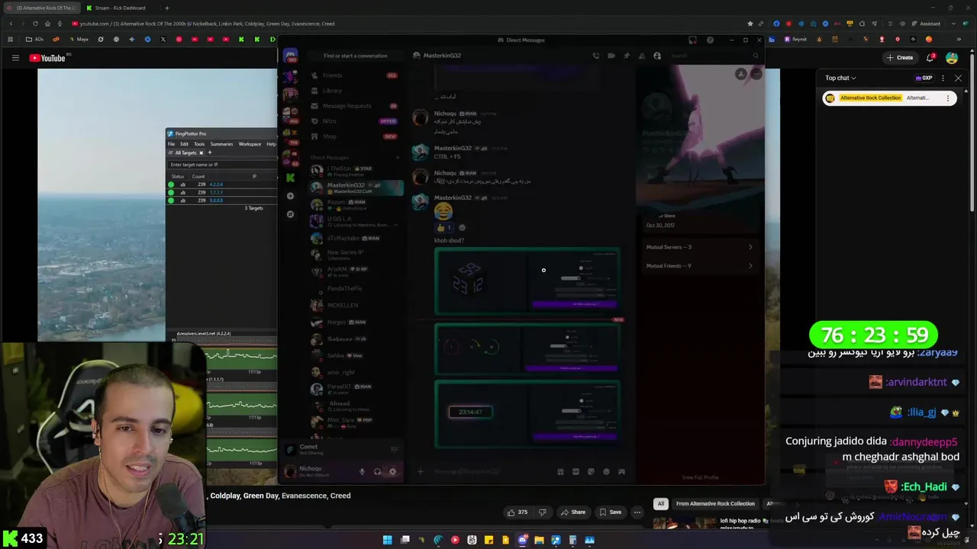Open Find or start a conversation
The height and width of the screenshot is (549, 977).
[x=355, y=56]
